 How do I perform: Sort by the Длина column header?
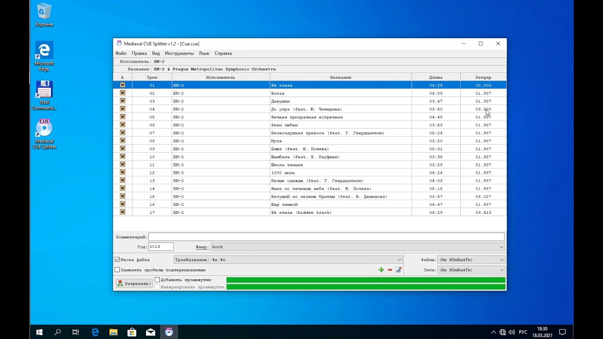click(436, 77)
